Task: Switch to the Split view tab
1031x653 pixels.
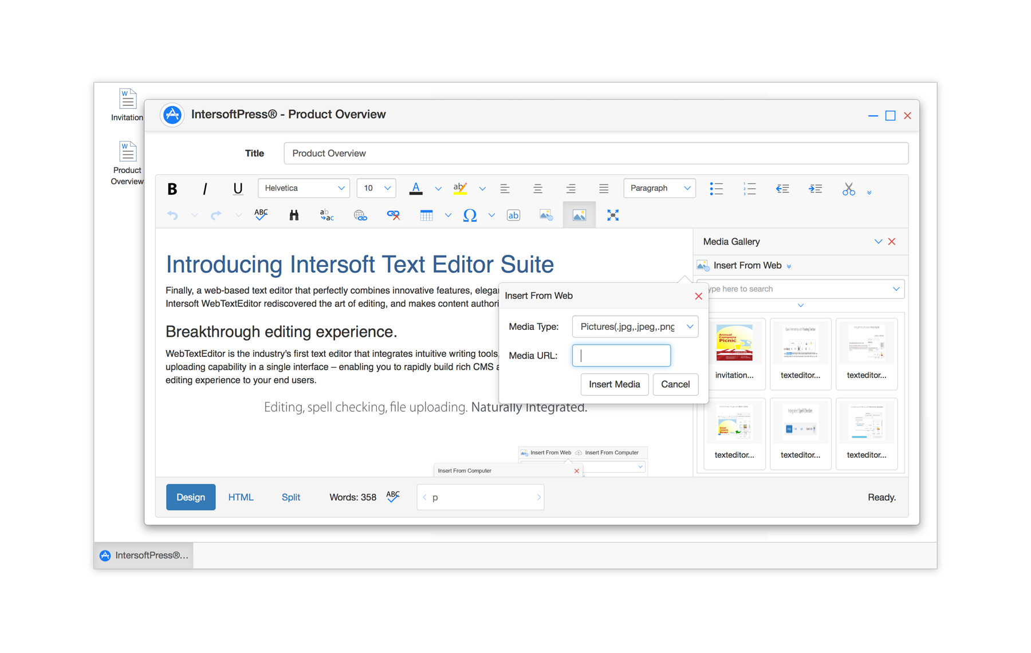Action: pos(290,497)
